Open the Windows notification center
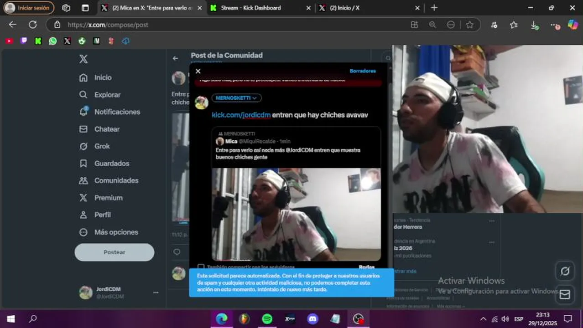Viewport: 583px width, 328px height. [568, 319]
